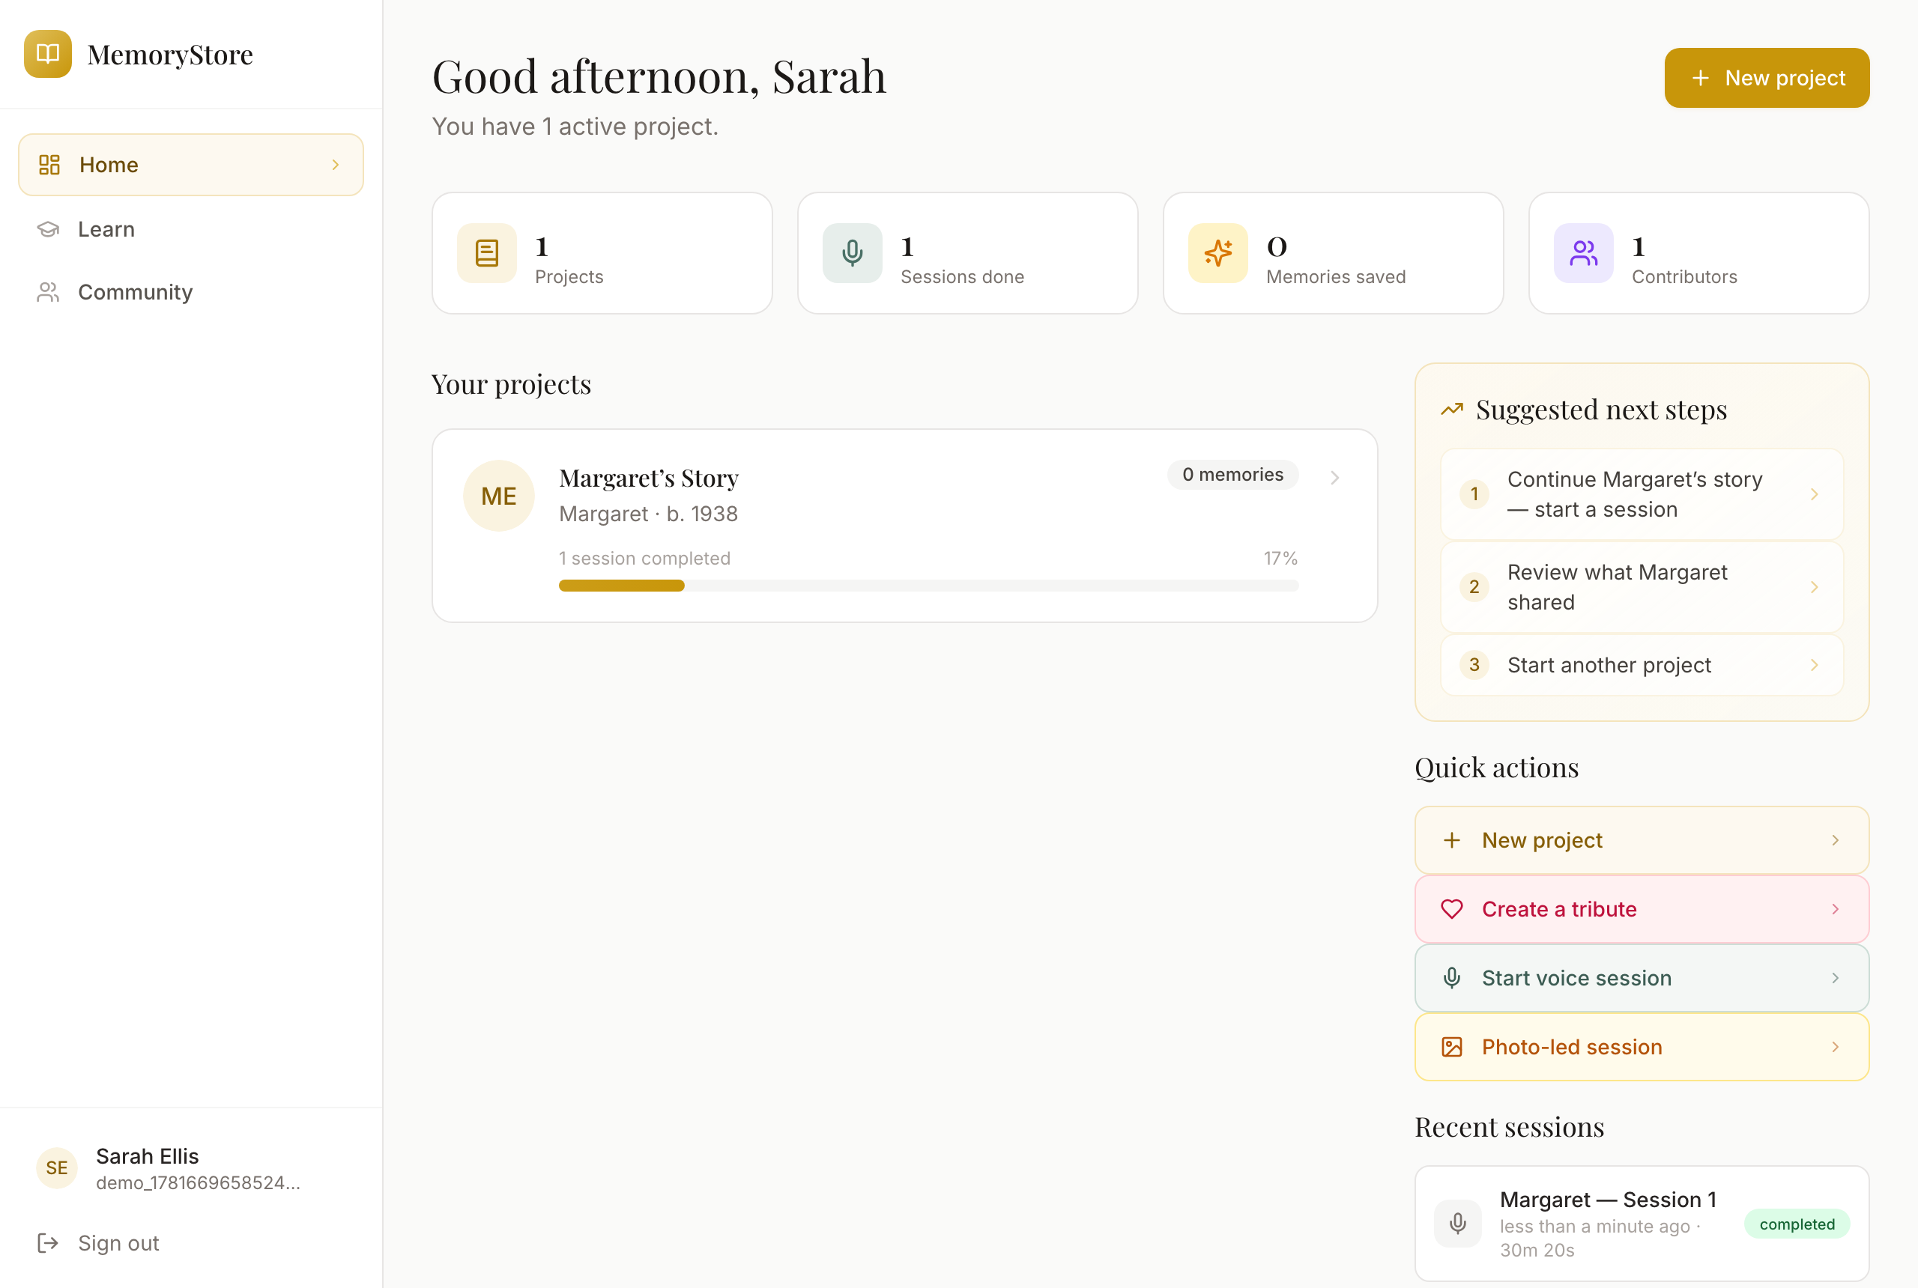The width and height of the screenshot is (1918, 1288).
Task: Click the Projects stat notebook icon
Action: [x=486, y=253]
